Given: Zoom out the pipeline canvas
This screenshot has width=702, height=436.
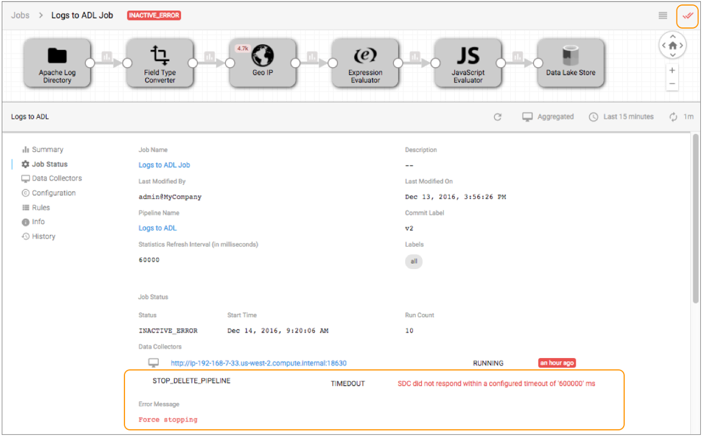Looking at the screenshot, I should [x=672, y=84].
